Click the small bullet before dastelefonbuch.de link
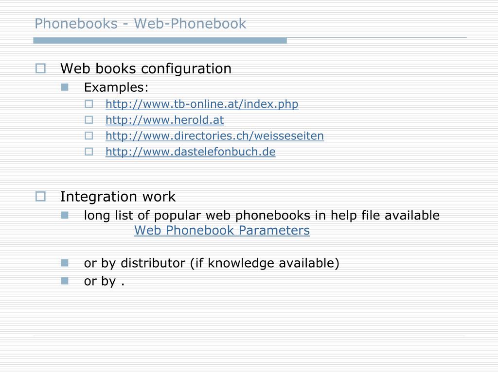This screenshot has height=373, width=498. pyautogui.click(x=89, y=152)
